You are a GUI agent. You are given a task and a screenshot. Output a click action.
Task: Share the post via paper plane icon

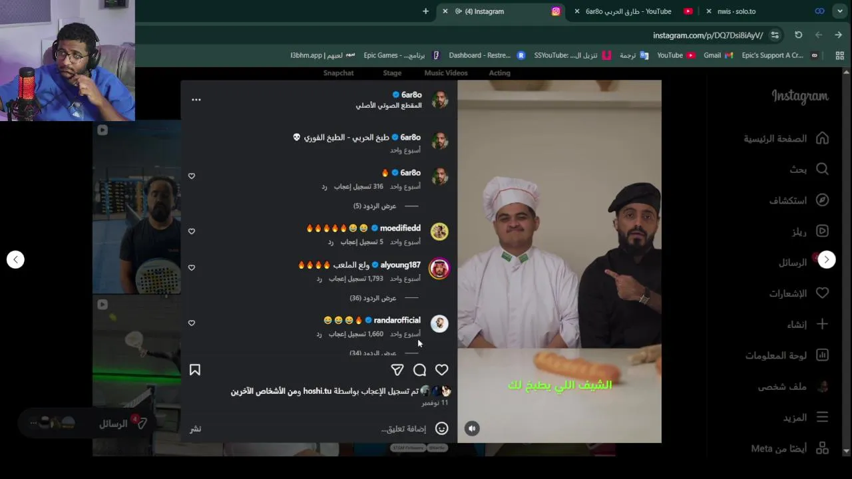(x=397, y=370)
